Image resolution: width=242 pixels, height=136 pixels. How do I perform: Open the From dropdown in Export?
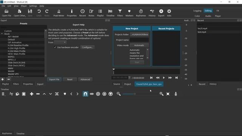point(60,42)
